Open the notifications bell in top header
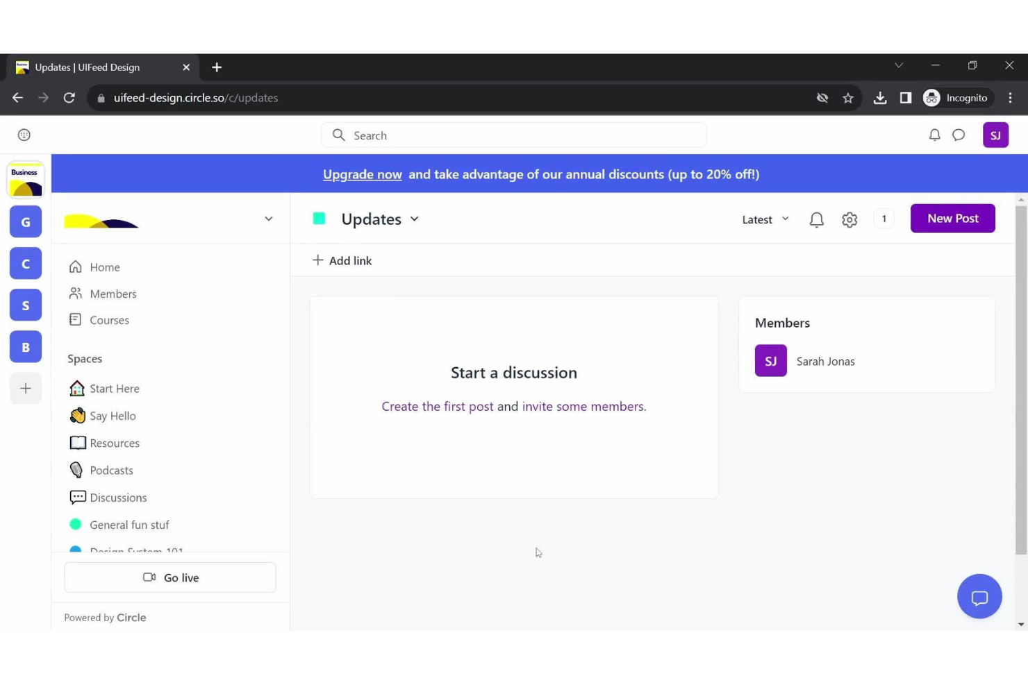This screenshot has width=1028, height=685. click(x=934, y=135)
